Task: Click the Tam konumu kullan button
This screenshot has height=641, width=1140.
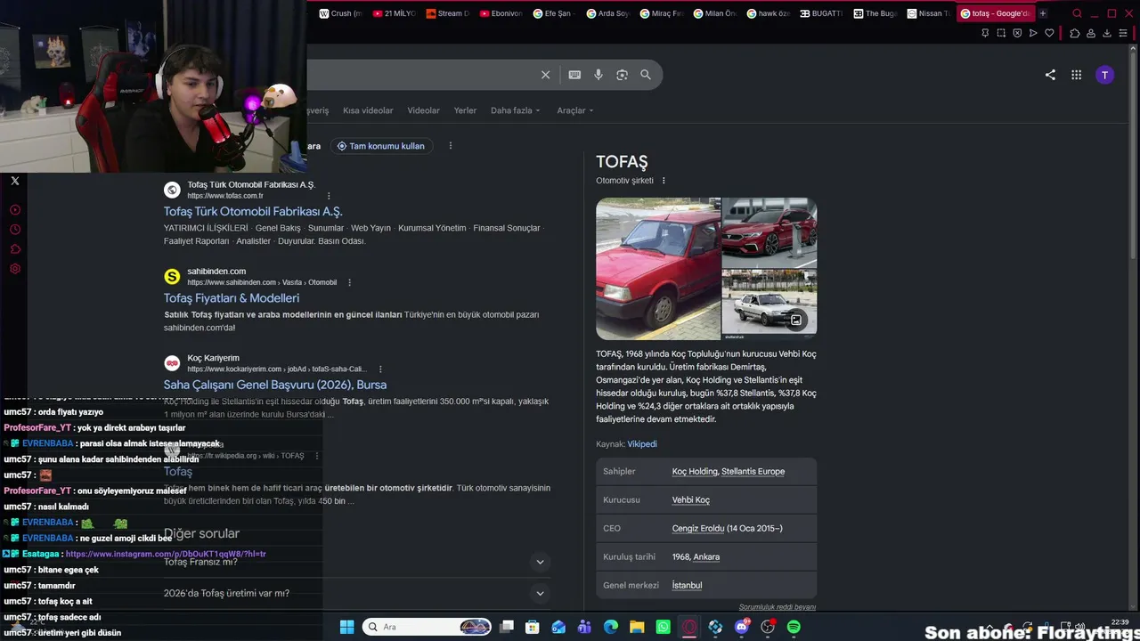Action: (380, 146)
